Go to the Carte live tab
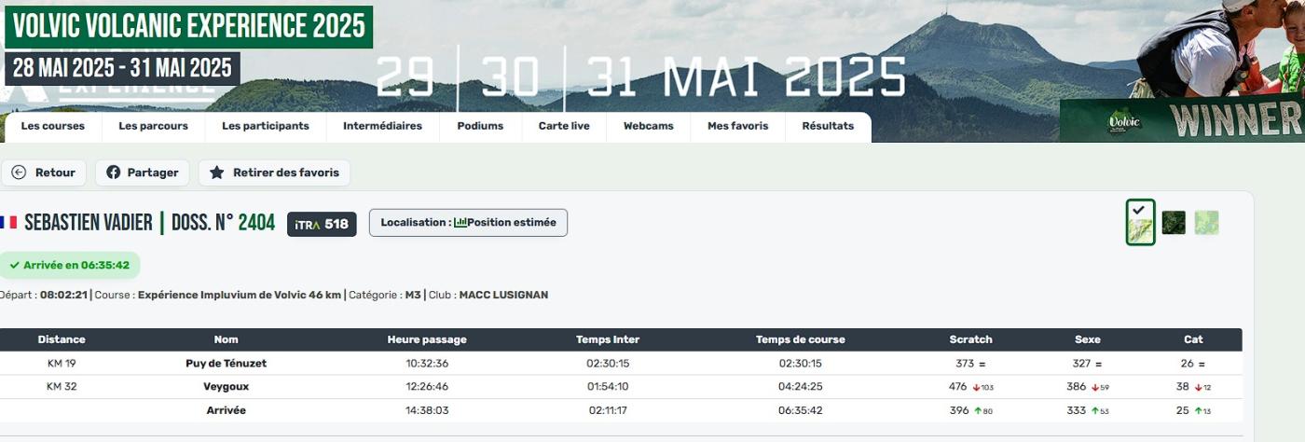 [x=564, y=126]
